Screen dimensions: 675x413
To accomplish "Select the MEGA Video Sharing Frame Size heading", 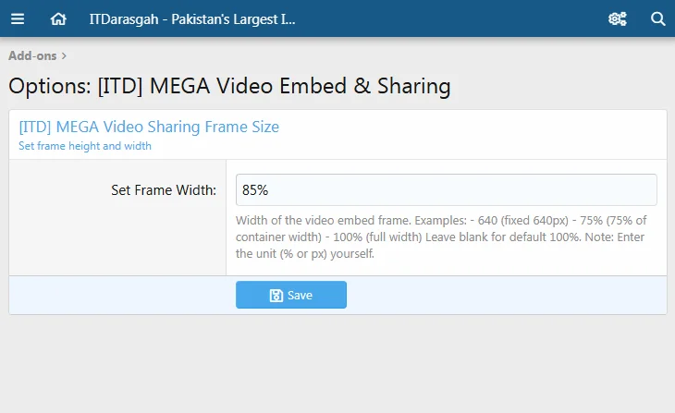I will coord(149,127).
